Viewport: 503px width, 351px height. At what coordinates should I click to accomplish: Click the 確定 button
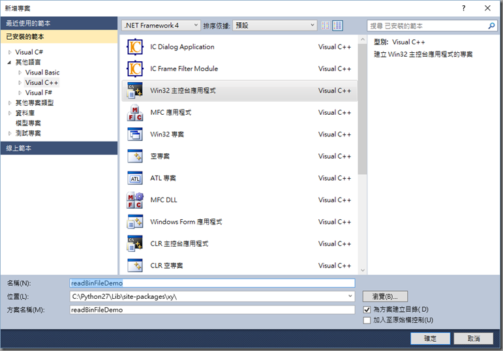tap(430, 339)
